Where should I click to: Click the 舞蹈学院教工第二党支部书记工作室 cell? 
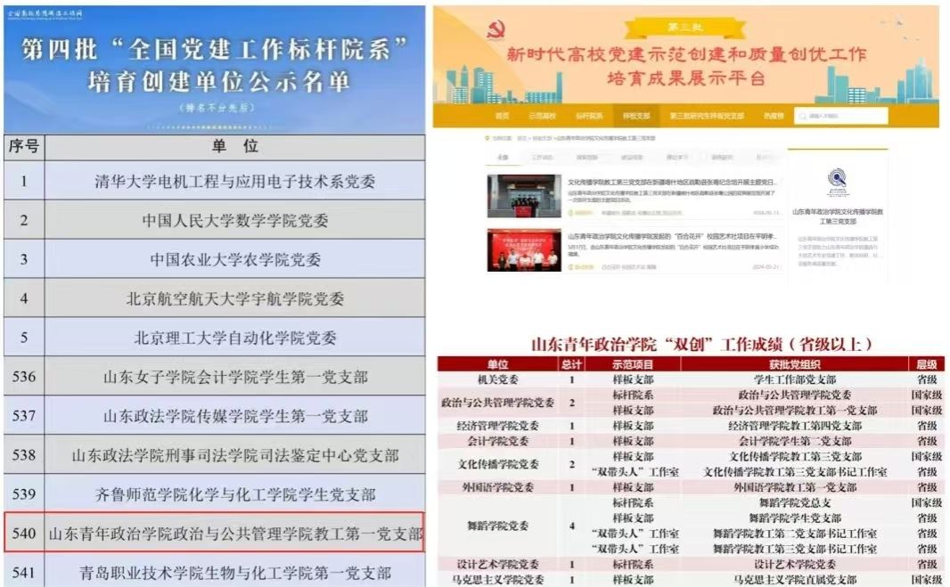795,534
